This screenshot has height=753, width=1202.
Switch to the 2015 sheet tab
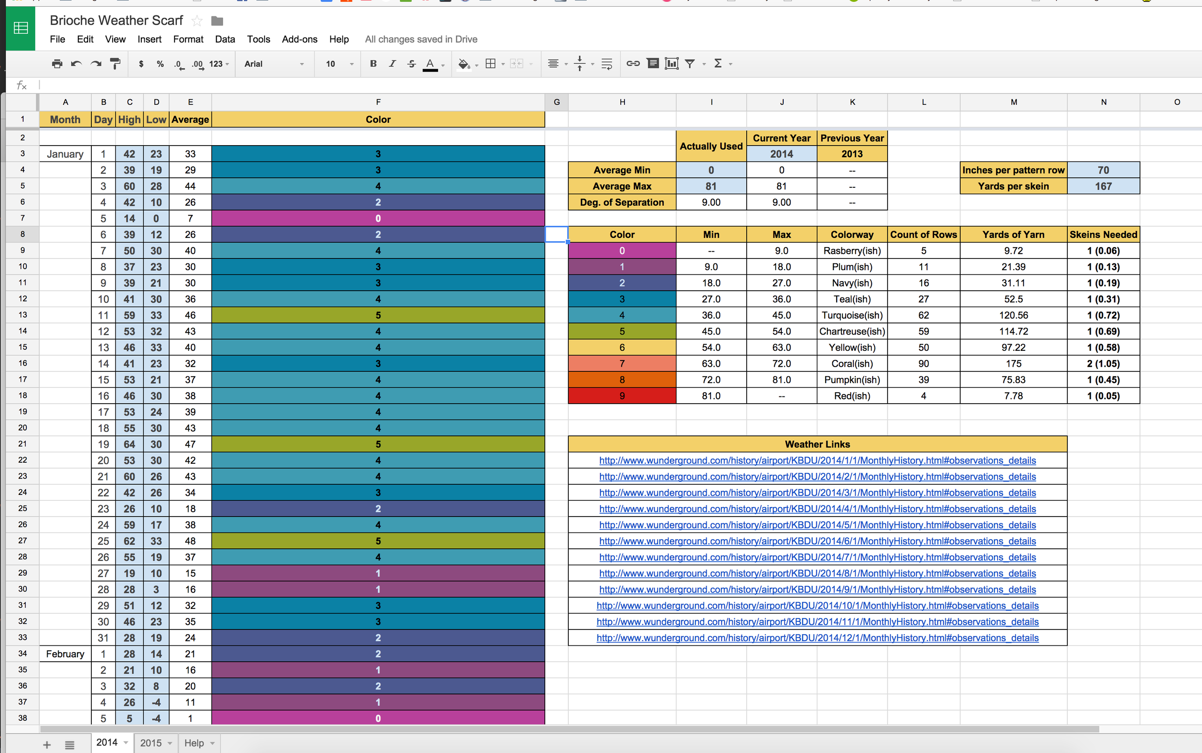point(150,743)
